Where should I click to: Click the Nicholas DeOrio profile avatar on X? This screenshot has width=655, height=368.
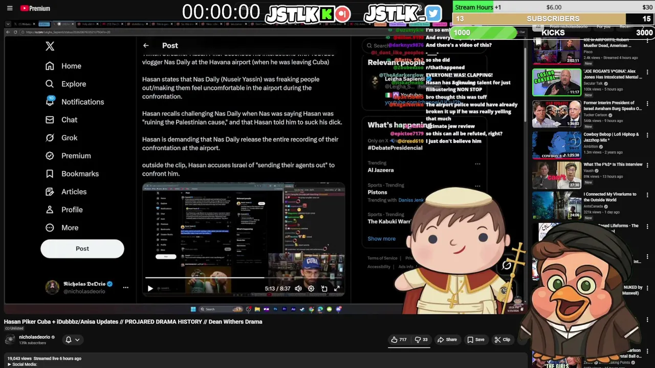[52, 287]
